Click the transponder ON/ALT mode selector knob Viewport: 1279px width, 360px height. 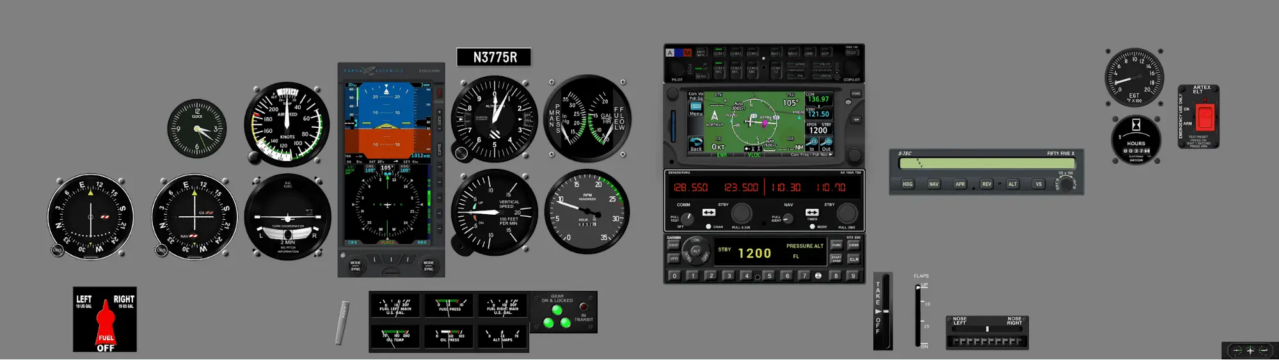(696, 251)
